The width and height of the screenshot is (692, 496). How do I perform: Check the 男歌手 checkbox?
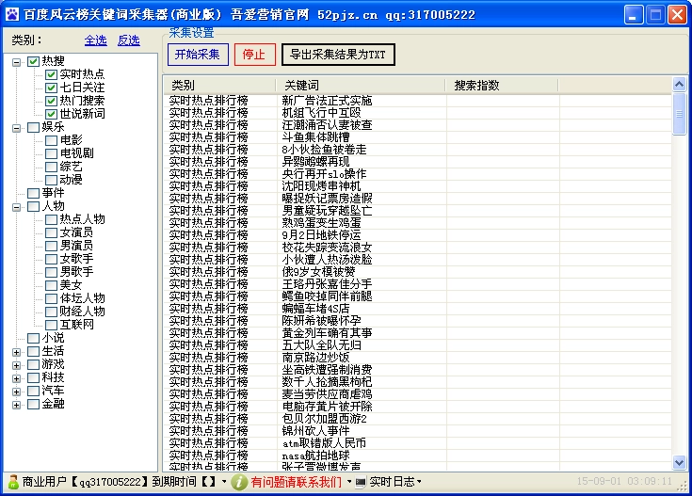51,272
